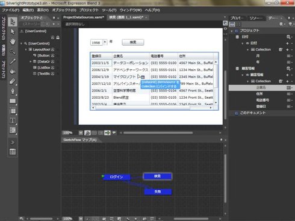The height and width of the screenshot is (221, 295).
Task: Collapse the プロジェクト section
Action: coord(232,31)
